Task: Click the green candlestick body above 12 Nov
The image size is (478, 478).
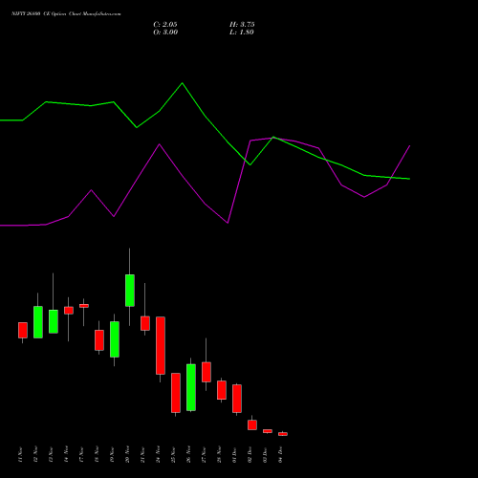Action: point(38,322)
